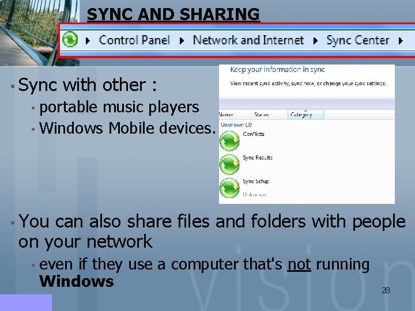Click the 'SYNC AND SHARING' slide title

tap(173, 14)
